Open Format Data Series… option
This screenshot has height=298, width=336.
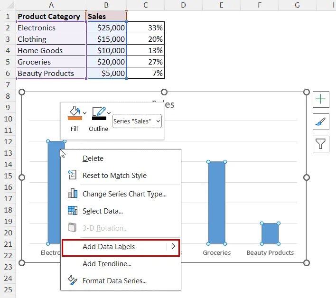pyautogui.click(x=121, y=281)
